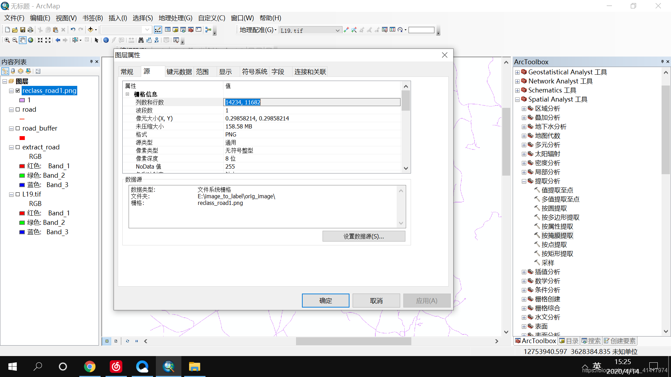This screenshot has height=377, width=671.
Task: Collapse the 图层 data frame node
Action: pyautogui.click(x=5, y=81)
